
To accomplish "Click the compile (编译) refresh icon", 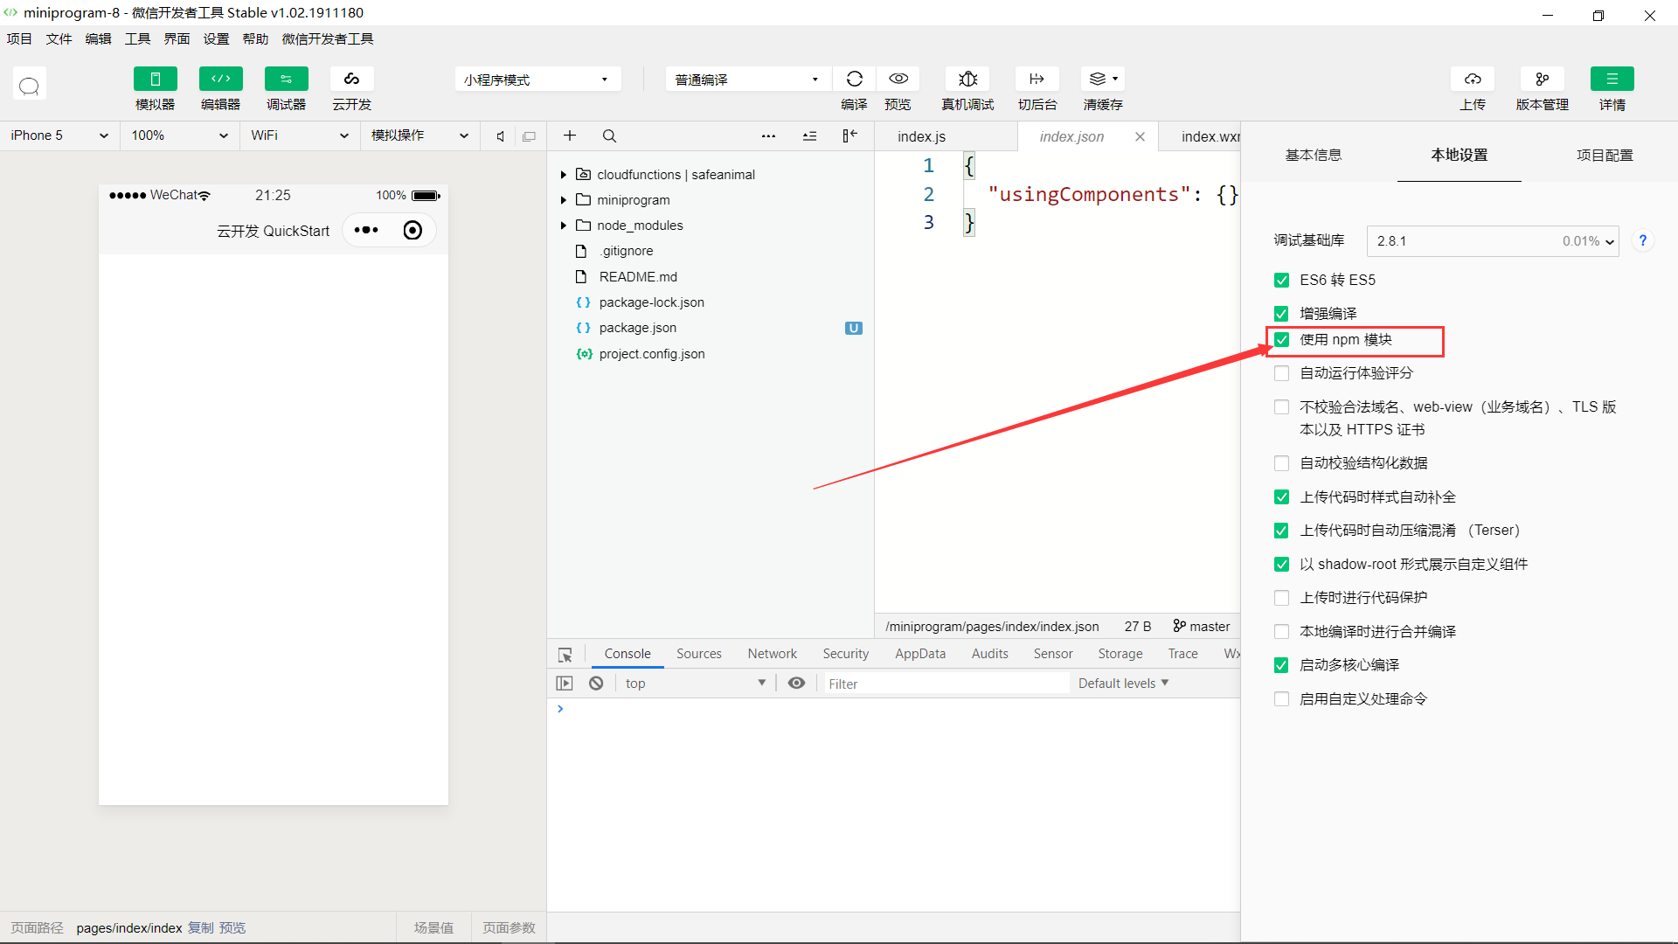I will pos(854,80).
